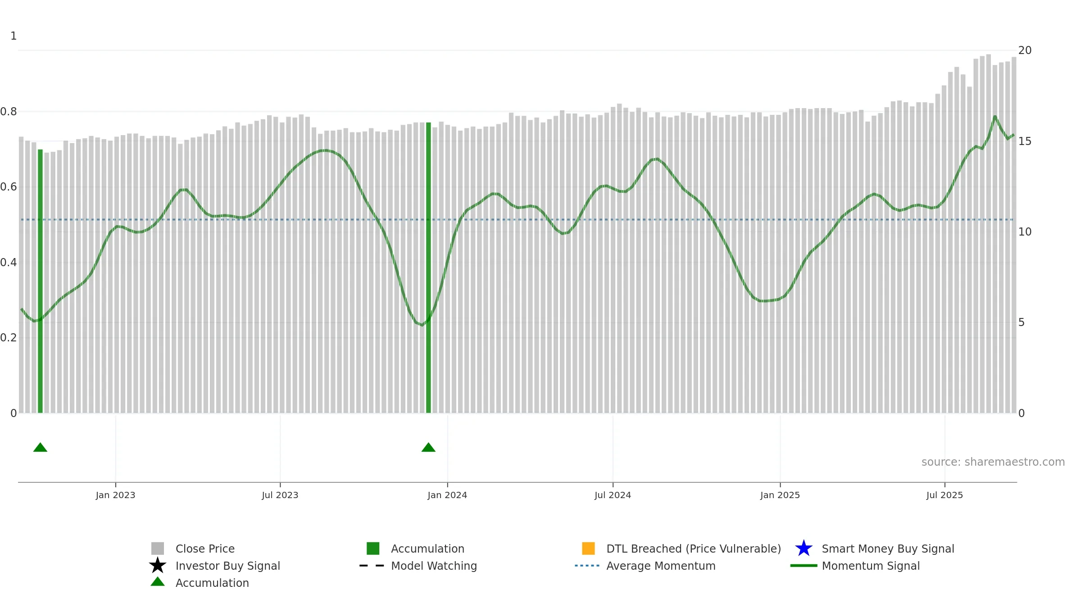Click the Model Watching dashed line icon
This screenshot has height=608, width=1081.
coord(372,566)
